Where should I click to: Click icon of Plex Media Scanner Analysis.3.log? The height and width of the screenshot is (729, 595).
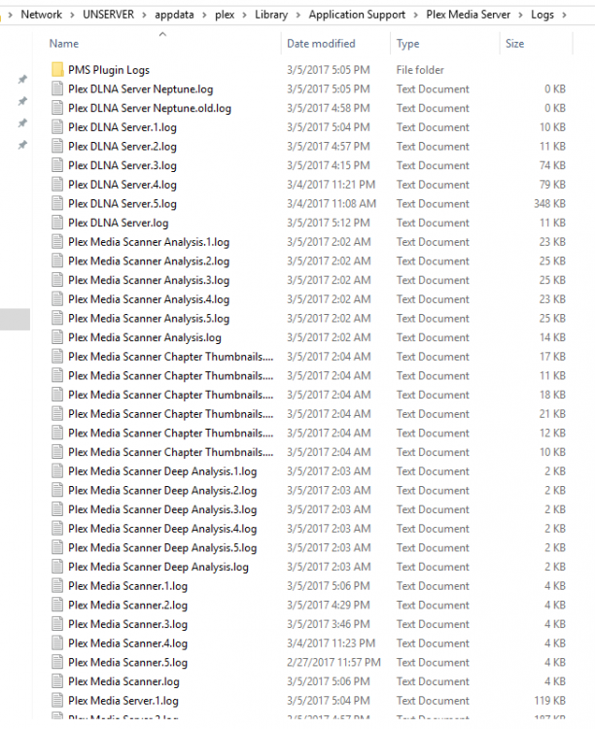(x=57, y=280)
